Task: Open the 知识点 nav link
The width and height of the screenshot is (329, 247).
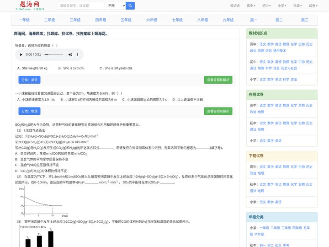Action: pos(235,6)
